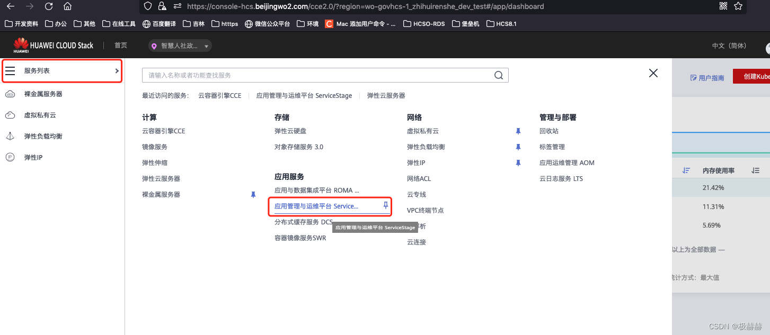Open recent 应用管理与运维平台 ServiceStage
The height and width of the screenshot is (335, 770).
coord(304,96)
